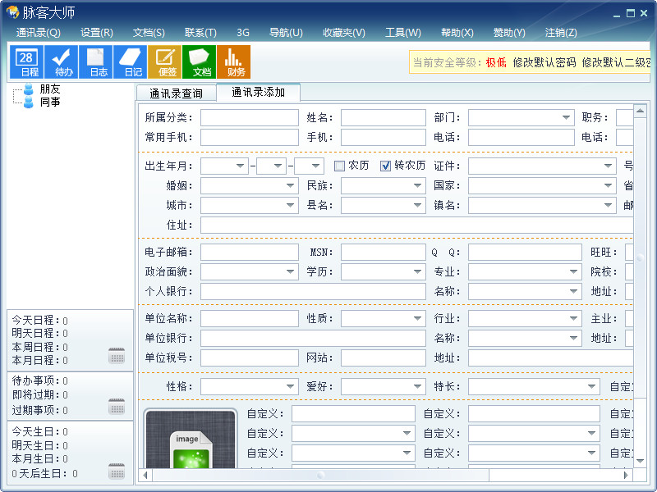Open the 联系(T) menu
This screenshot has width=657, height=492.
[x=200, y=33]
